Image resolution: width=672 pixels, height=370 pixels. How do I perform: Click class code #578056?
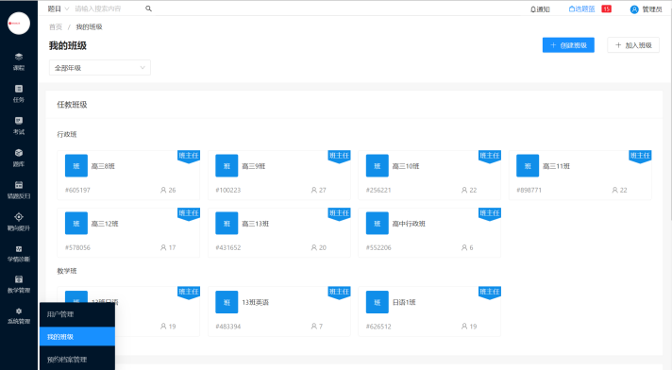[77, 247]
